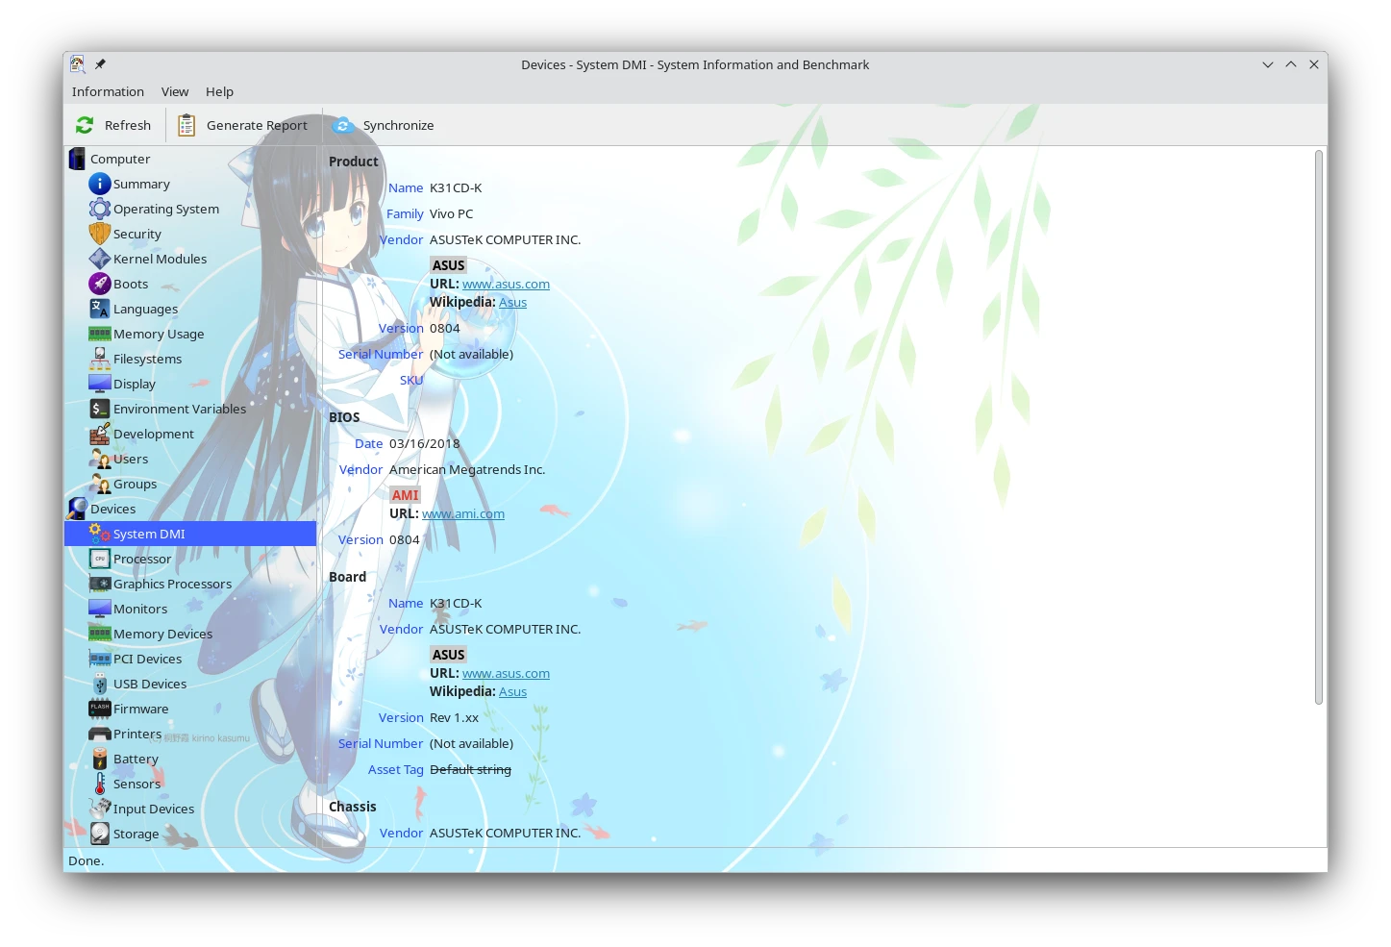Collapse the Computer tree category
This screenshot has height=947, width=1391.
[x=77, y=159]
